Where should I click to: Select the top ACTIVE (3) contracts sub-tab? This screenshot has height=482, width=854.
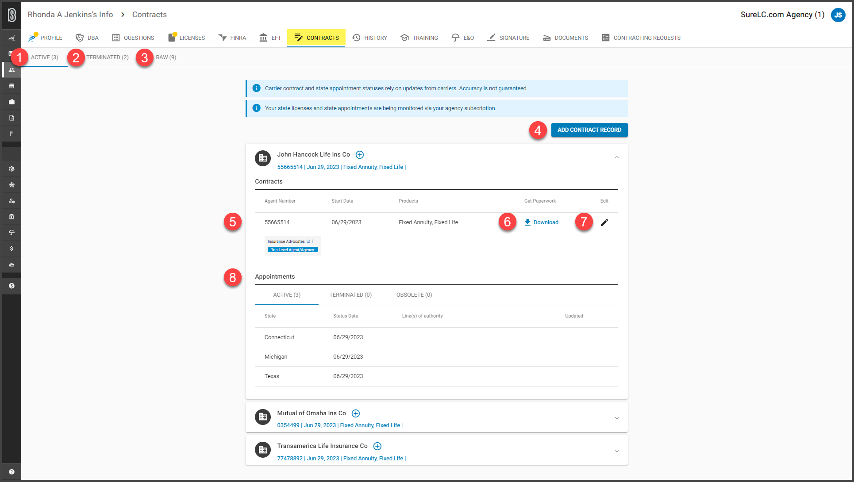(x=45, y=57)
